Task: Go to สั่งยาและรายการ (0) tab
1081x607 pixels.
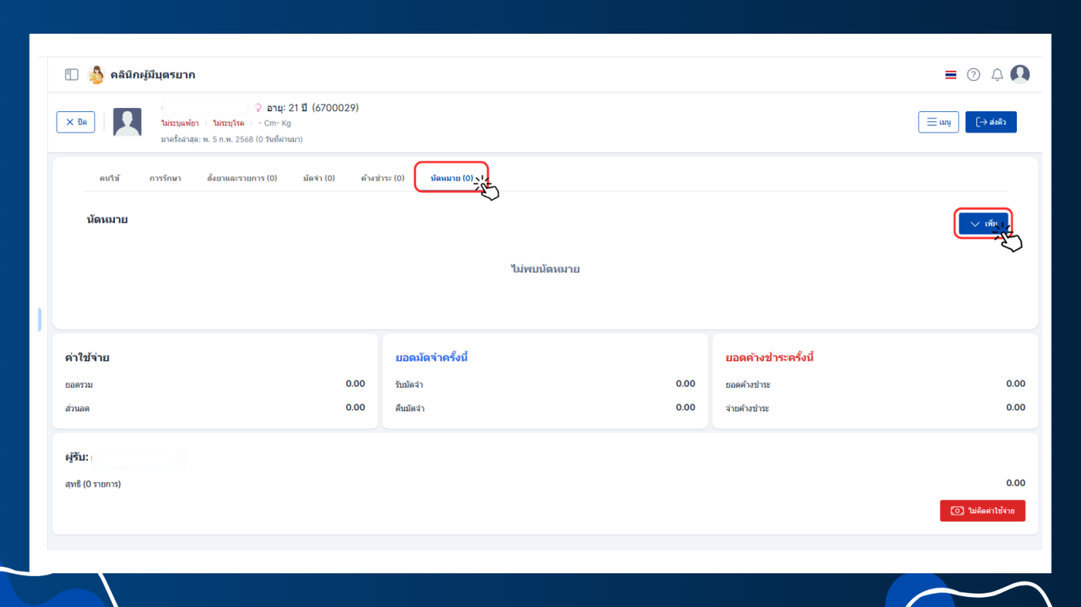Action: pyautogui.click(x=242, y=178)
